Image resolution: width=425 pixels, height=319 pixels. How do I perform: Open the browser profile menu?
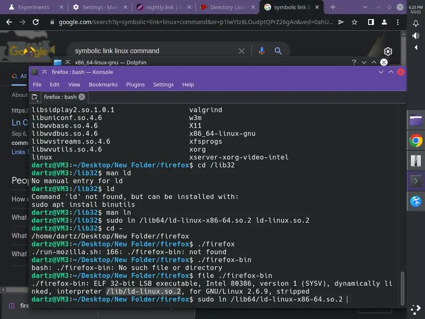[x=384, y=22]
